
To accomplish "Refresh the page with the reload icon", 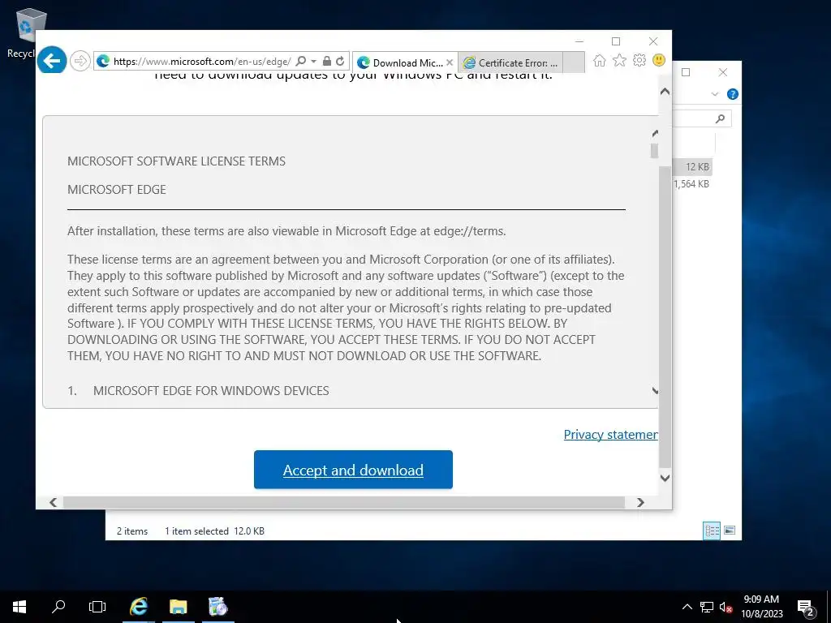I will [x=340, y=62].
